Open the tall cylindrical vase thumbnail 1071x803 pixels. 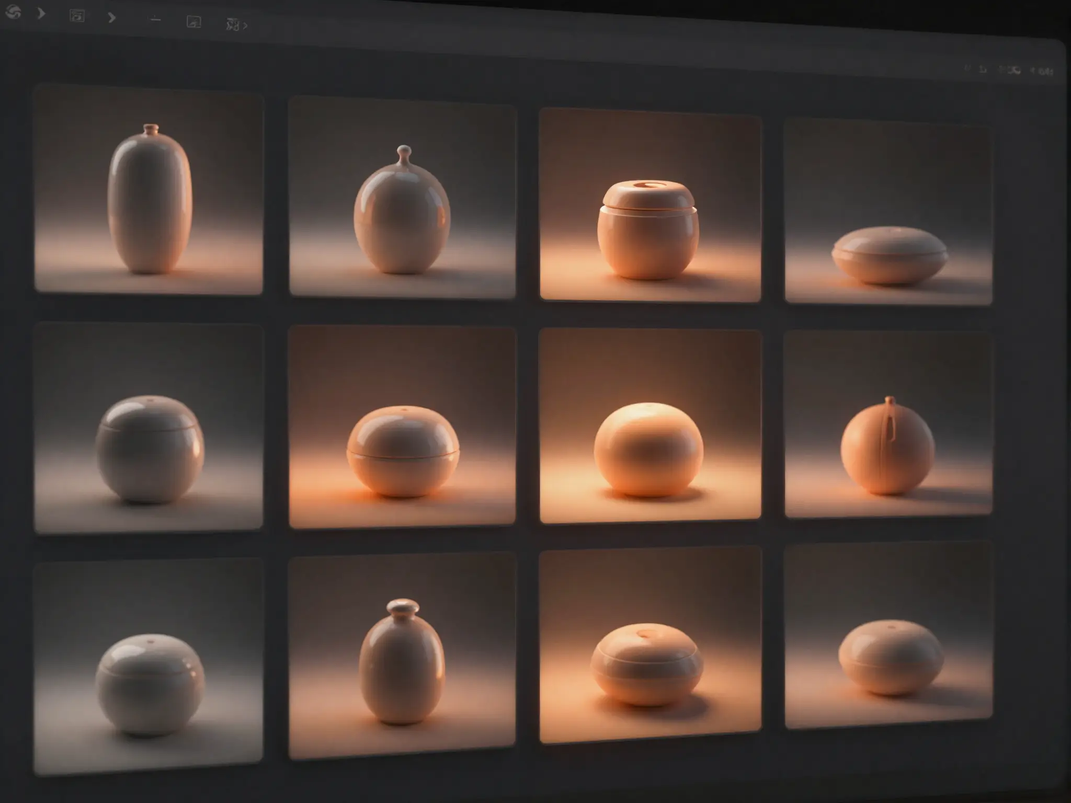point(149,189)
